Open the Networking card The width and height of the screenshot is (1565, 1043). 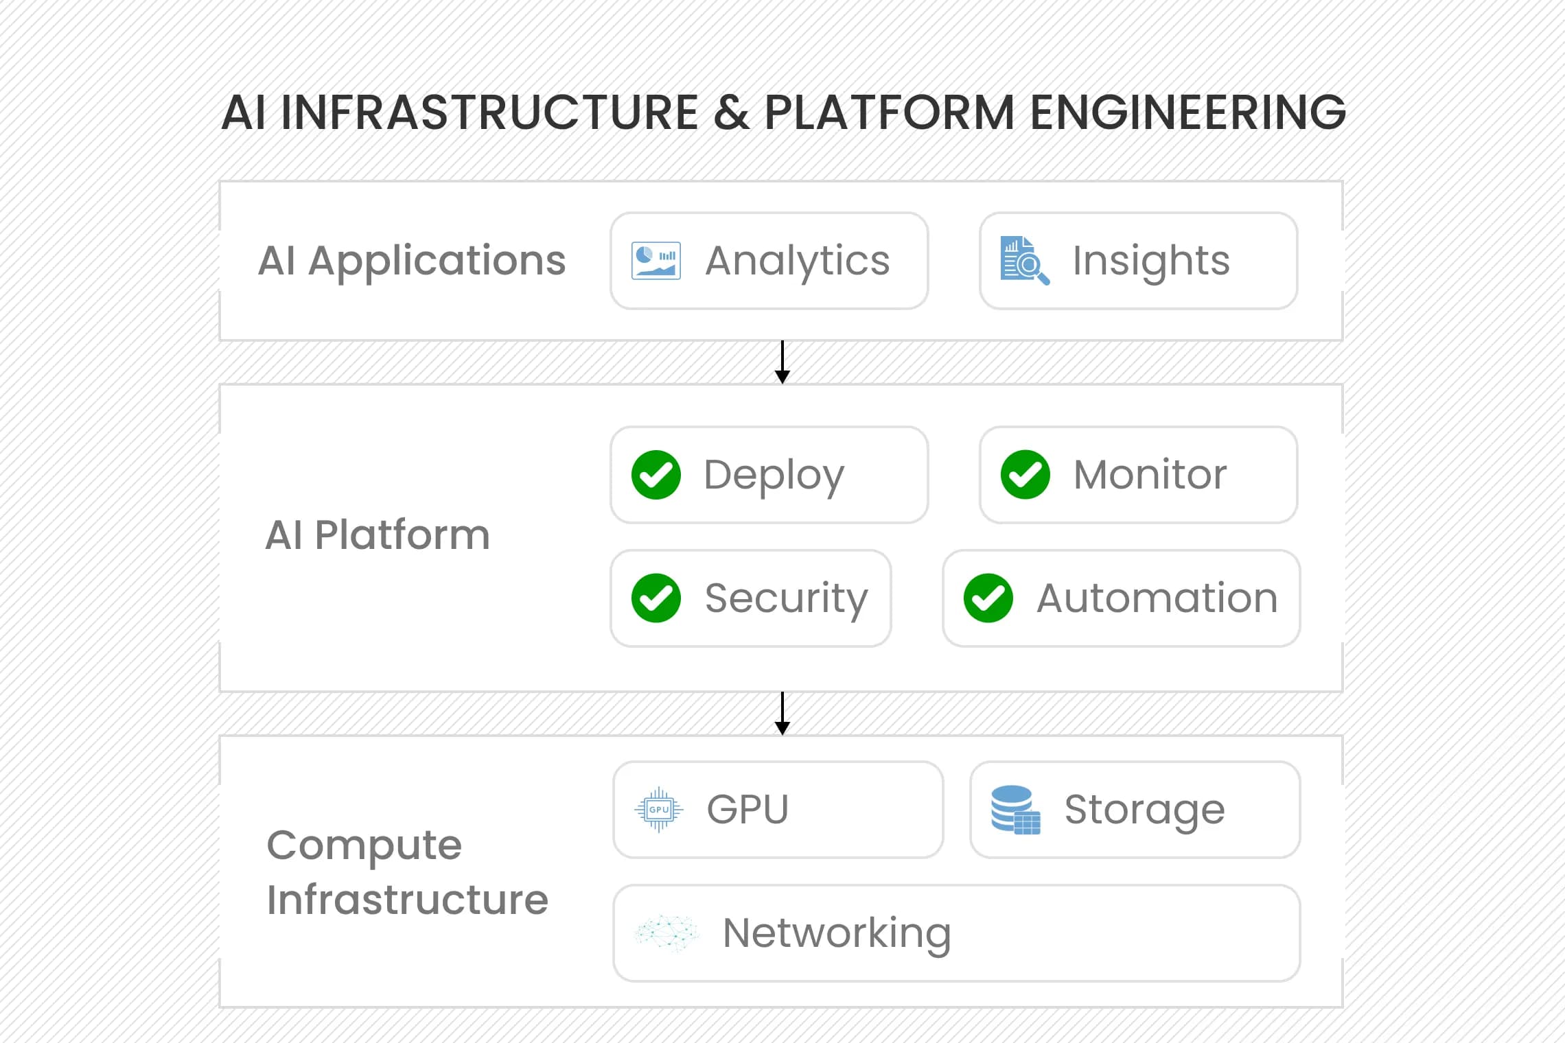[957, 933]
